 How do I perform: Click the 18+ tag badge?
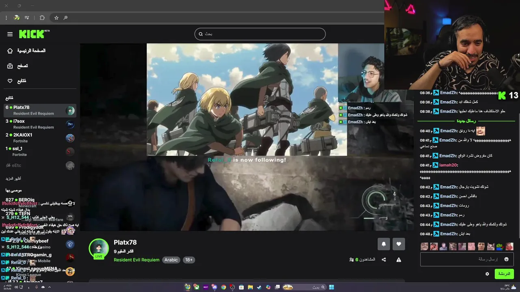pyautogui.click(x=189, y=260)
